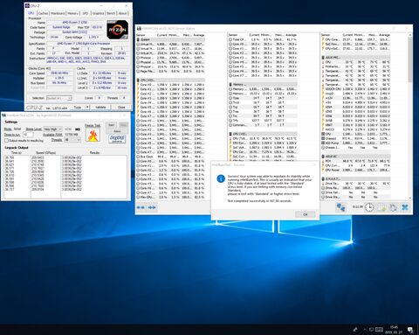Screen dimensions: 419x335
Task: Select the +12V row in HWiNFO
Action: coord(356,98)
